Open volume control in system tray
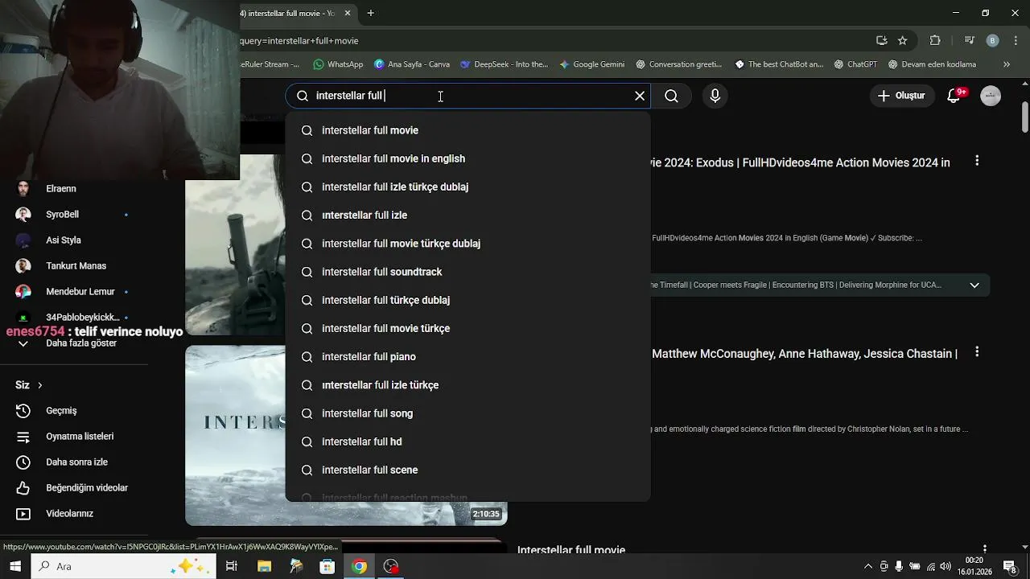1030x579 pixels. point(946,566)
